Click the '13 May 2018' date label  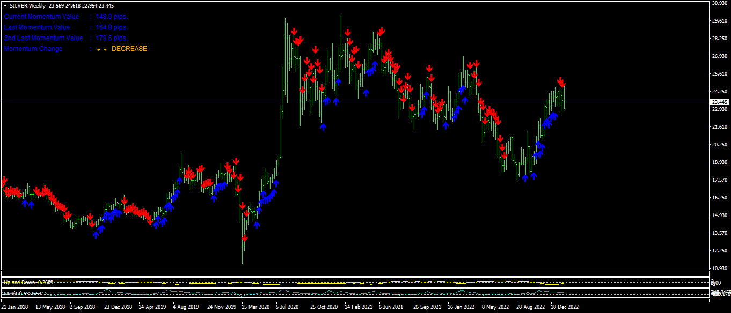pos(49,307)
